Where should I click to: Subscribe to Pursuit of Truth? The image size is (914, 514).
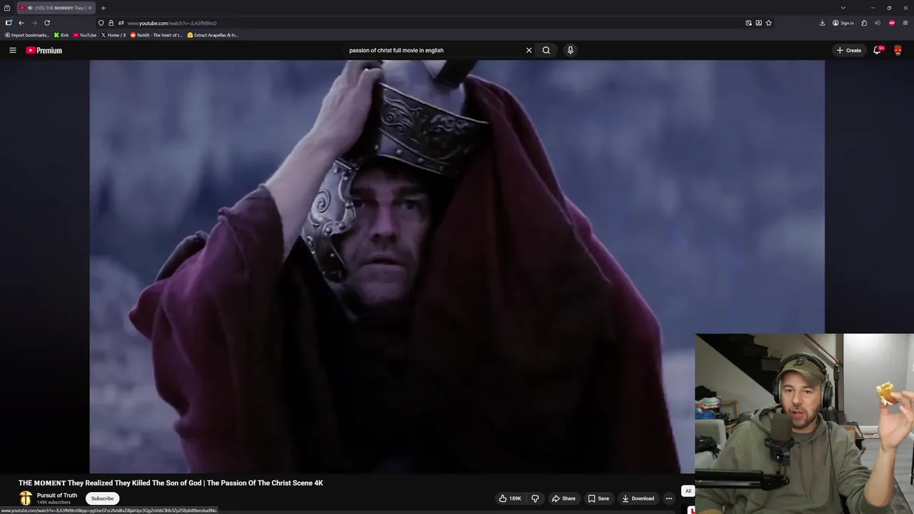click(102, 498)
